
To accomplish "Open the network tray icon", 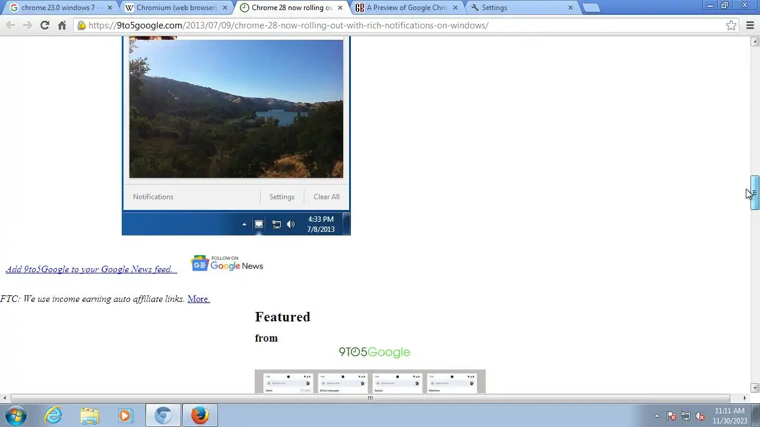I will 686,416.
